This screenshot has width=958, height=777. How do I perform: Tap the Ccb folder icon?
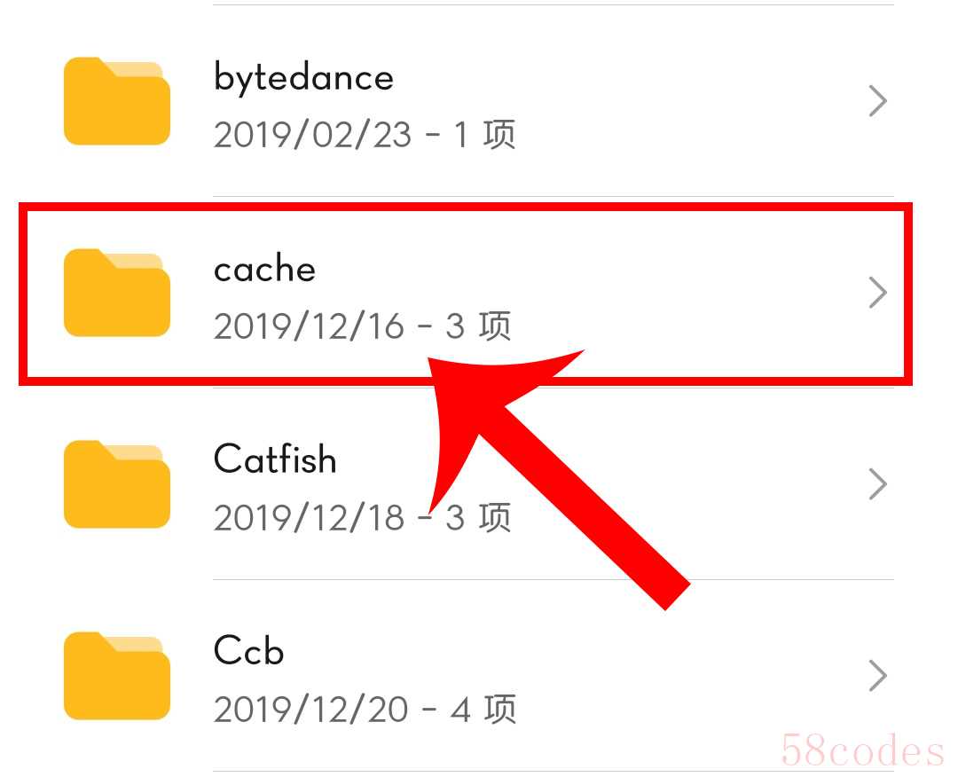click(x=117, y=676)
